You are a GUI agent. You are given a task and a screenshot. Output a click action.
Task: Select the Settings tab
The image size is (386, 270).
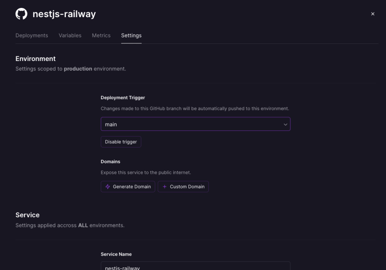(131, 36)
